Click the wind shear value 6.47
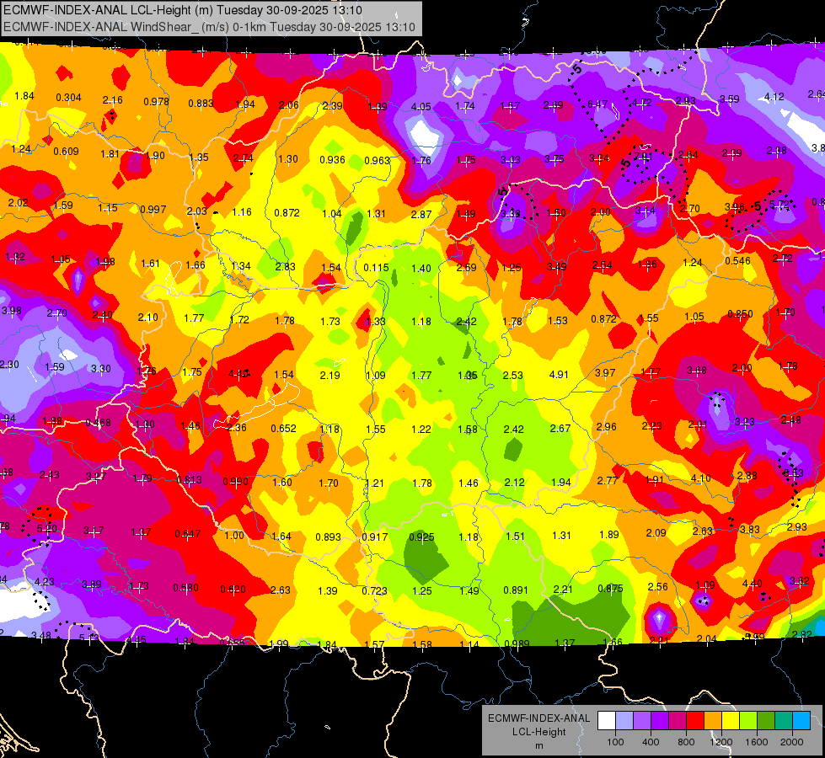Screen dimensions: 825x758 click(x=597, y=104)
